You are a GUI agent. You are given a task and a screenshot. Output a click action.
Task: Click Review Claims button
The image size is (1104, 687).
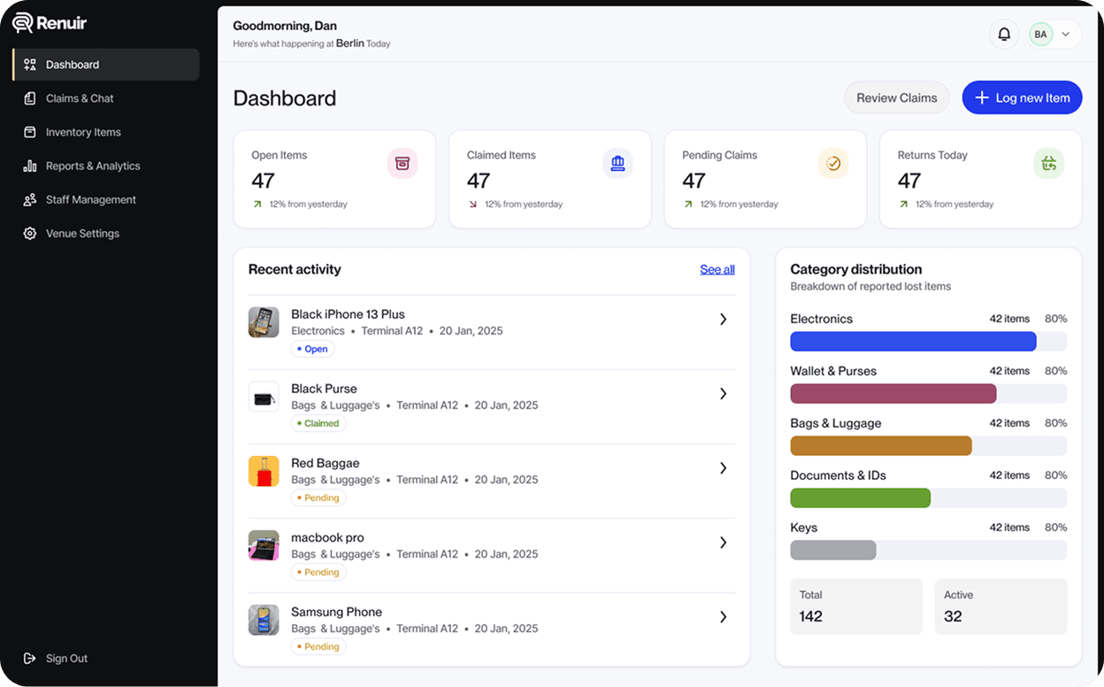[896, 98]
